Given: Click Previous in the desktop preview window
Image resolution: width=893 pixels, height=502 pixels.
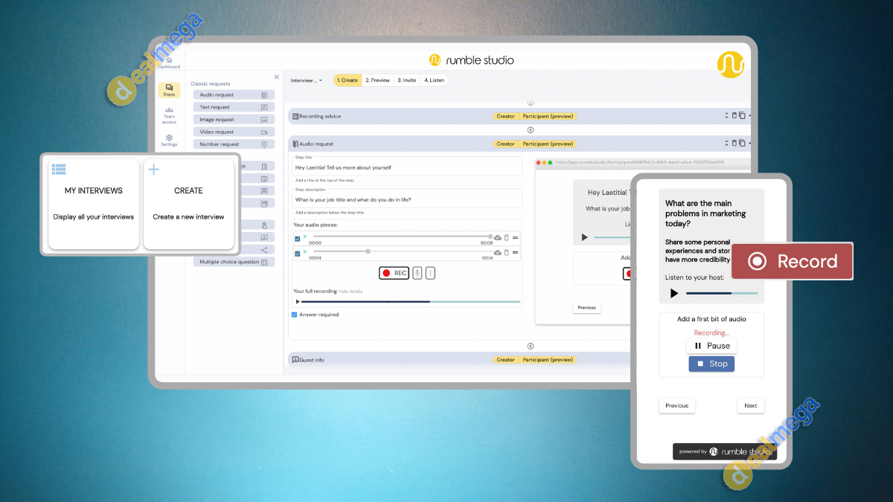Looking at the screenshot, I should [587, 307].
